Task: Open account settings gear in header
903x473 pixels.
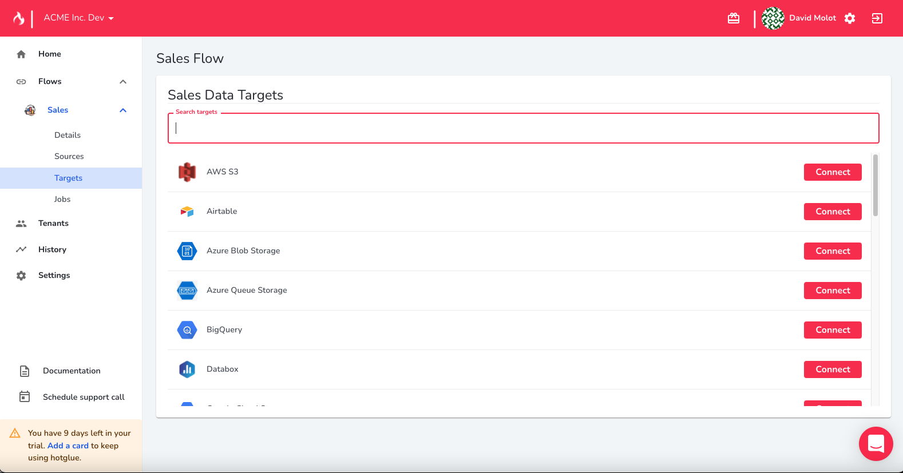Action: tap(850, 18)
